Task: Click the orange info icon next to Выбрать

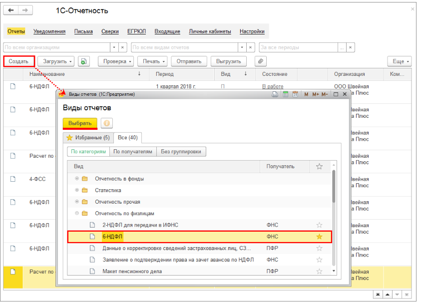Action: click(x=106, y=123)
